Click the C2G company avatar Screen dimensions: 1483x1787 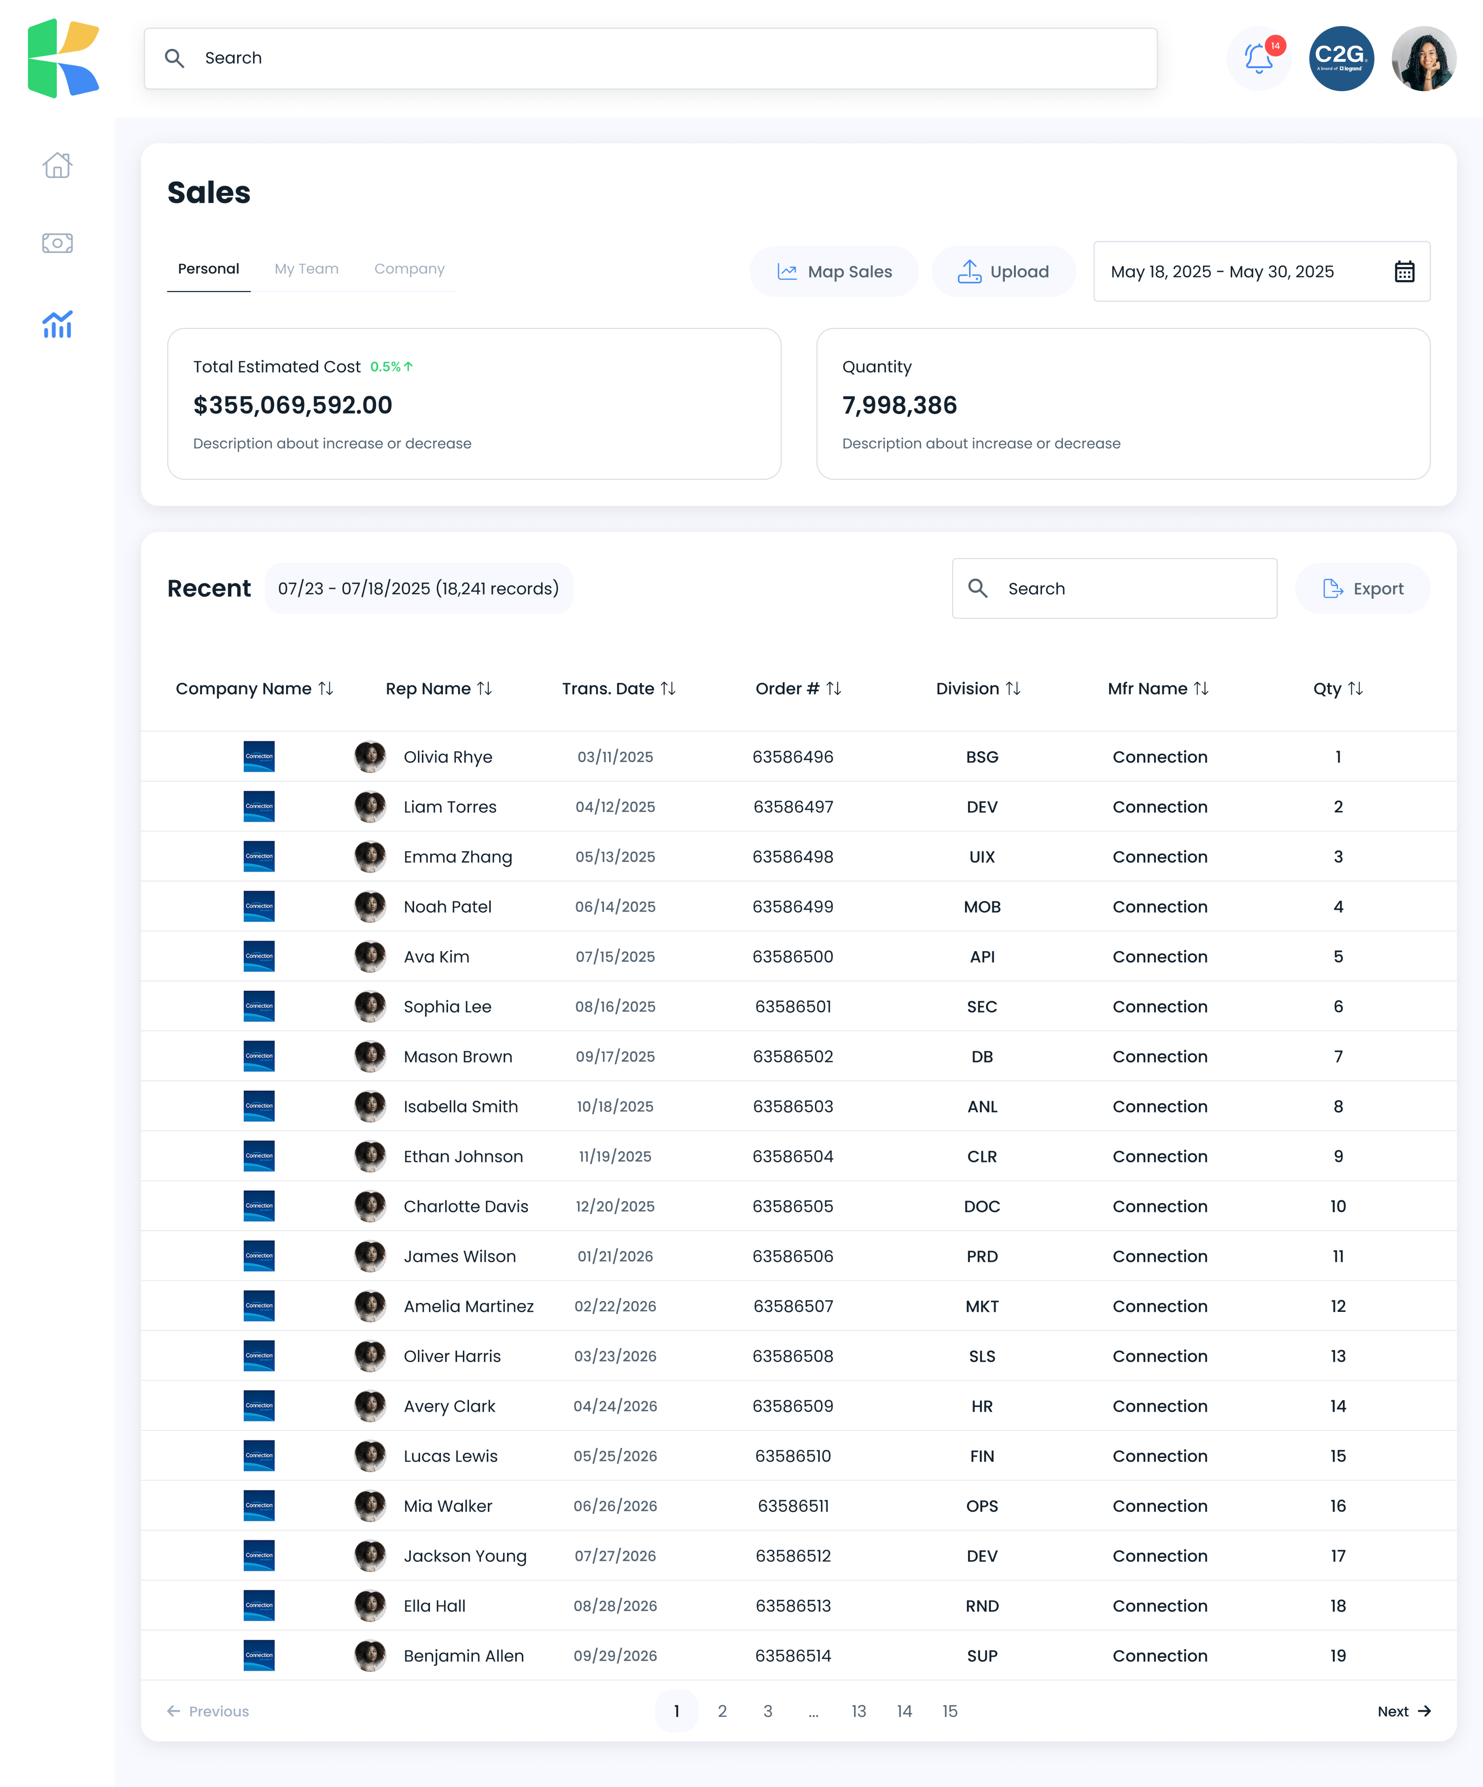[1341, 58]
